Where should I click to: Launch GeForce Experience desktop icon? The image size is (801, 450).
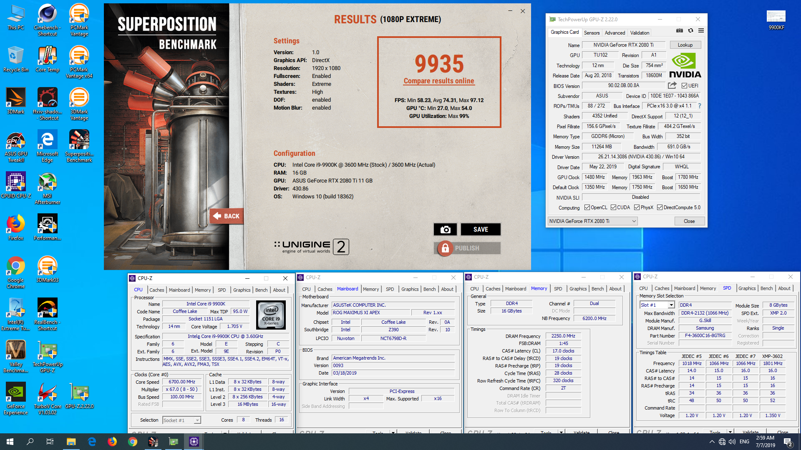click(16, 399)
